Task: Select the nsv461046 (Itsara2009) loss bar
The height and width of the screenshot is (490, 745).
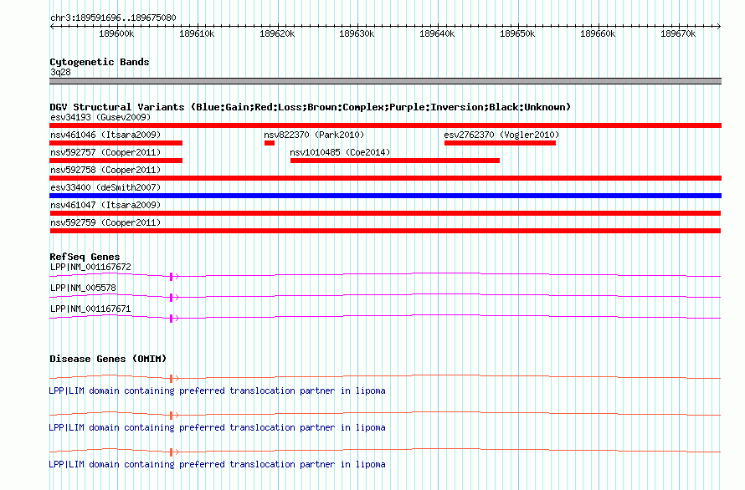Action: tap(116, 143)
